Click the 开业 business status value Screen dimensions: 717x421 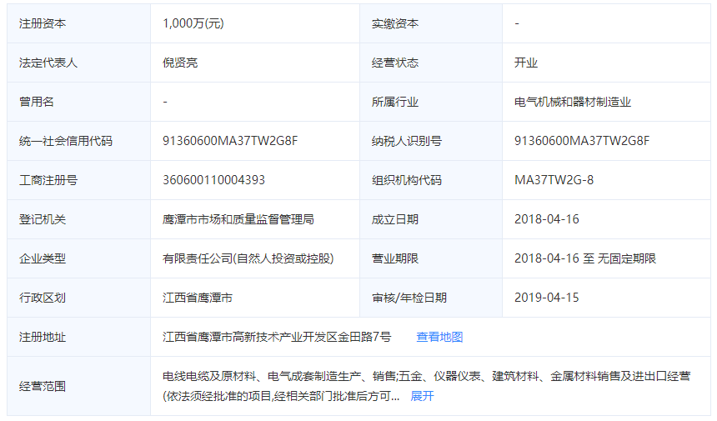tap(526, 63)
